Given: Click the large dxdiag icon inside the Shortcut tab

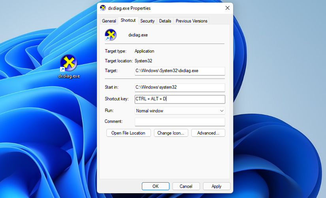Looking at the screenshot, I should click(x=111, y=35).
